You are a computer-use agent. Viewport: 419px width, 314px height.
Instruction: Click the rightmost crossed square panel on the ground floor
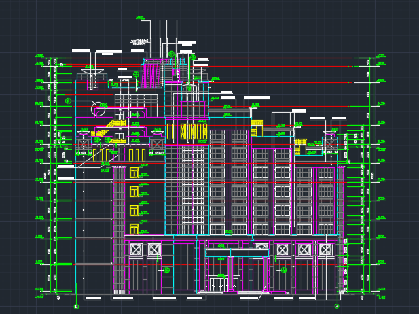325,249
